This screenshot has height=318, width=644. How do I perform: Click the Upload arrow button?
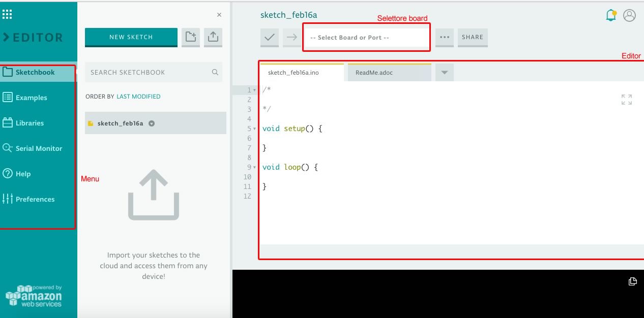[292, 37]
